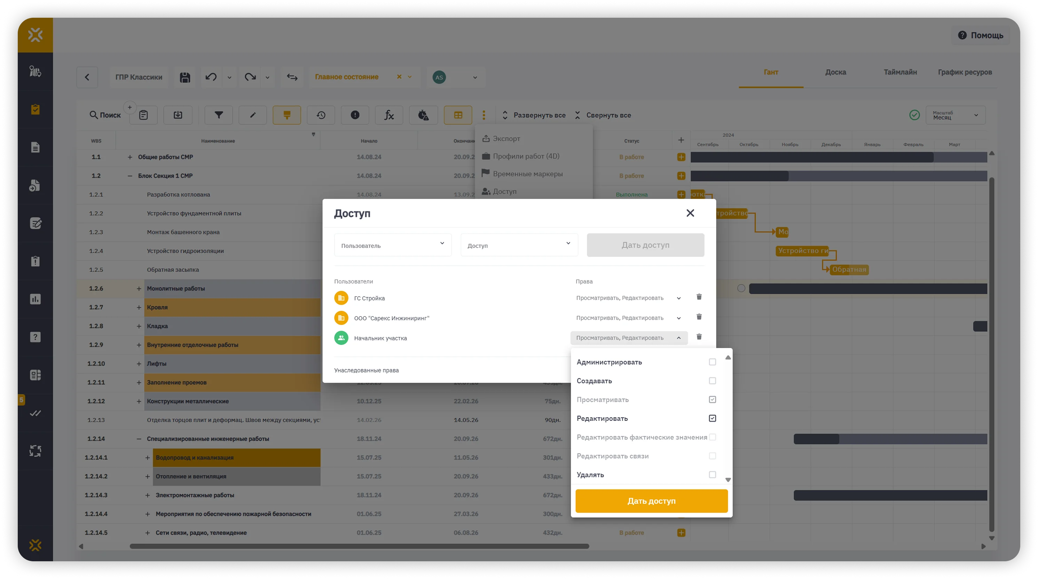Viewport: 1038px width, 579px height.
Task: Check the Администрировать permission checkbox
Action: (x=713, y=362)
